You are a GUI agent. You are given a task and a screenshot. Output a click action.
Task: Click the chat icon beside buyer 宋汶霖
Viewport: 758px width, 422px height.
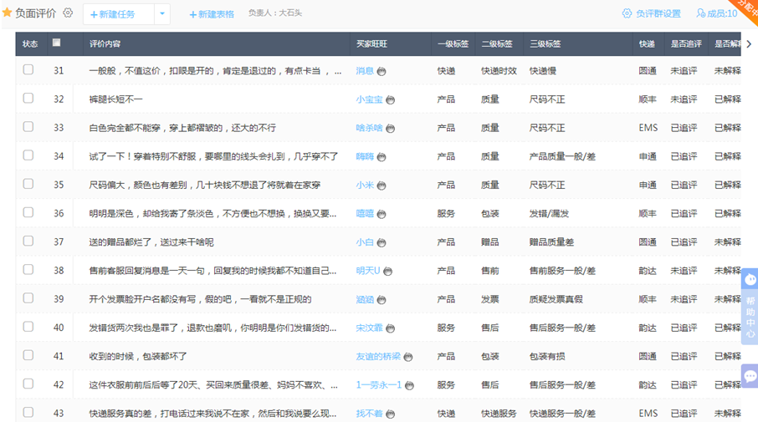(x=390, y=328)
